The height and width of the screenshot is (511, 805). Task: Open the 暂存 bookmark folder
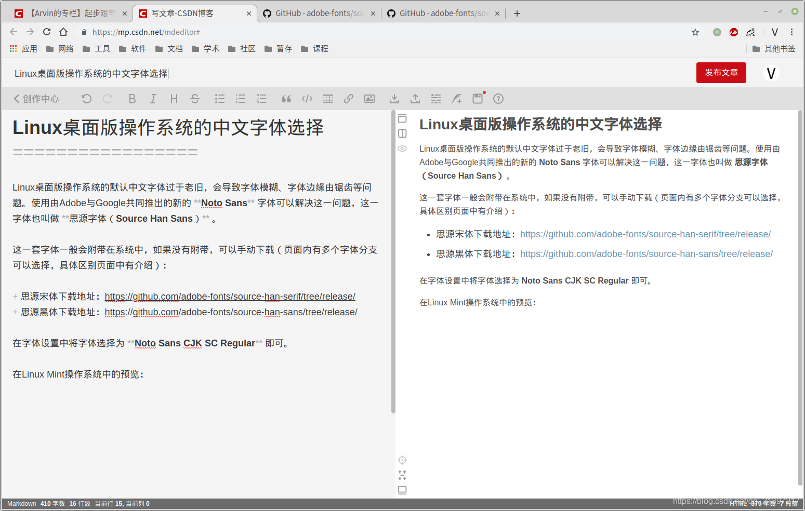278,49
